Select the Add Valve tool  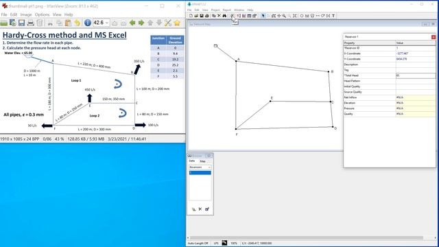pyautogui.click(x=328, y=16)
